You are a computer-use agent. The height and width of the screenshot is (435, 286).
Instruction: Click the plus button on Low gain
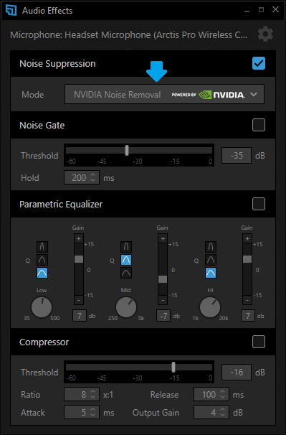pos(79,238)
